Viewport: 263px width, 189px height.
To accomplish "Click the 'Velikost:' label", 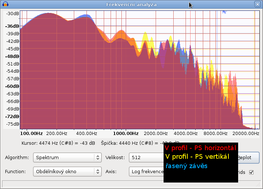I will point(115,158).
